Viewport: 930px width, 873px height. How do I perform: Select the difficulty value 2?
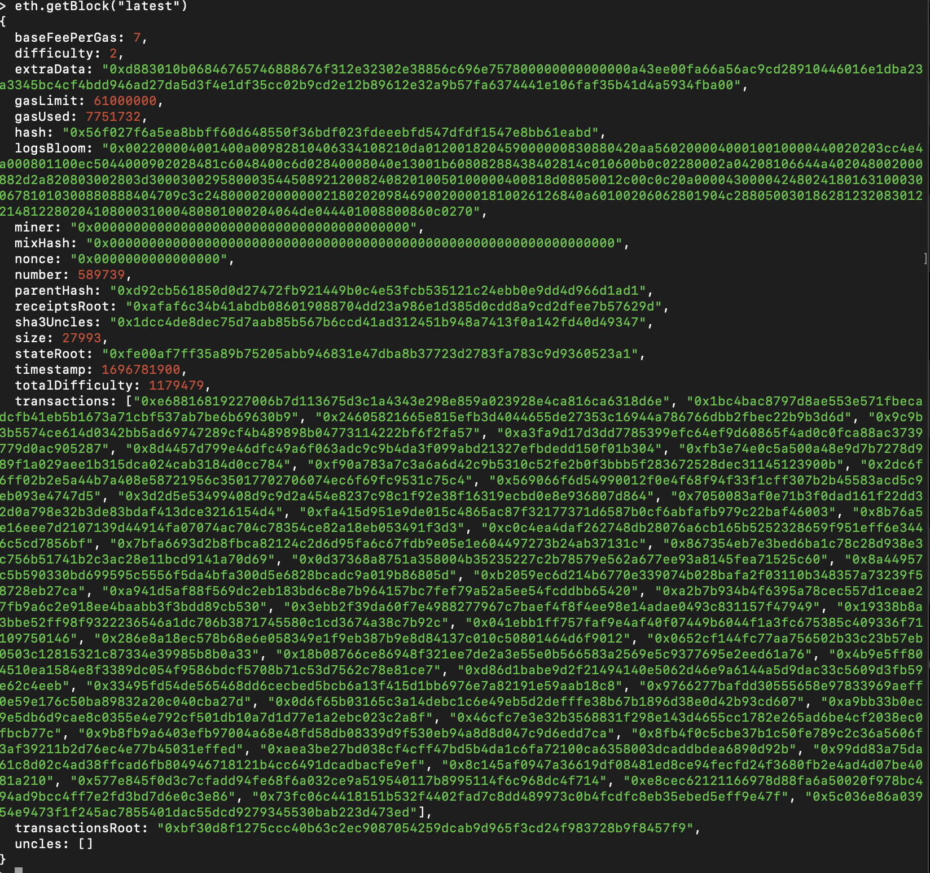(113, 54)
